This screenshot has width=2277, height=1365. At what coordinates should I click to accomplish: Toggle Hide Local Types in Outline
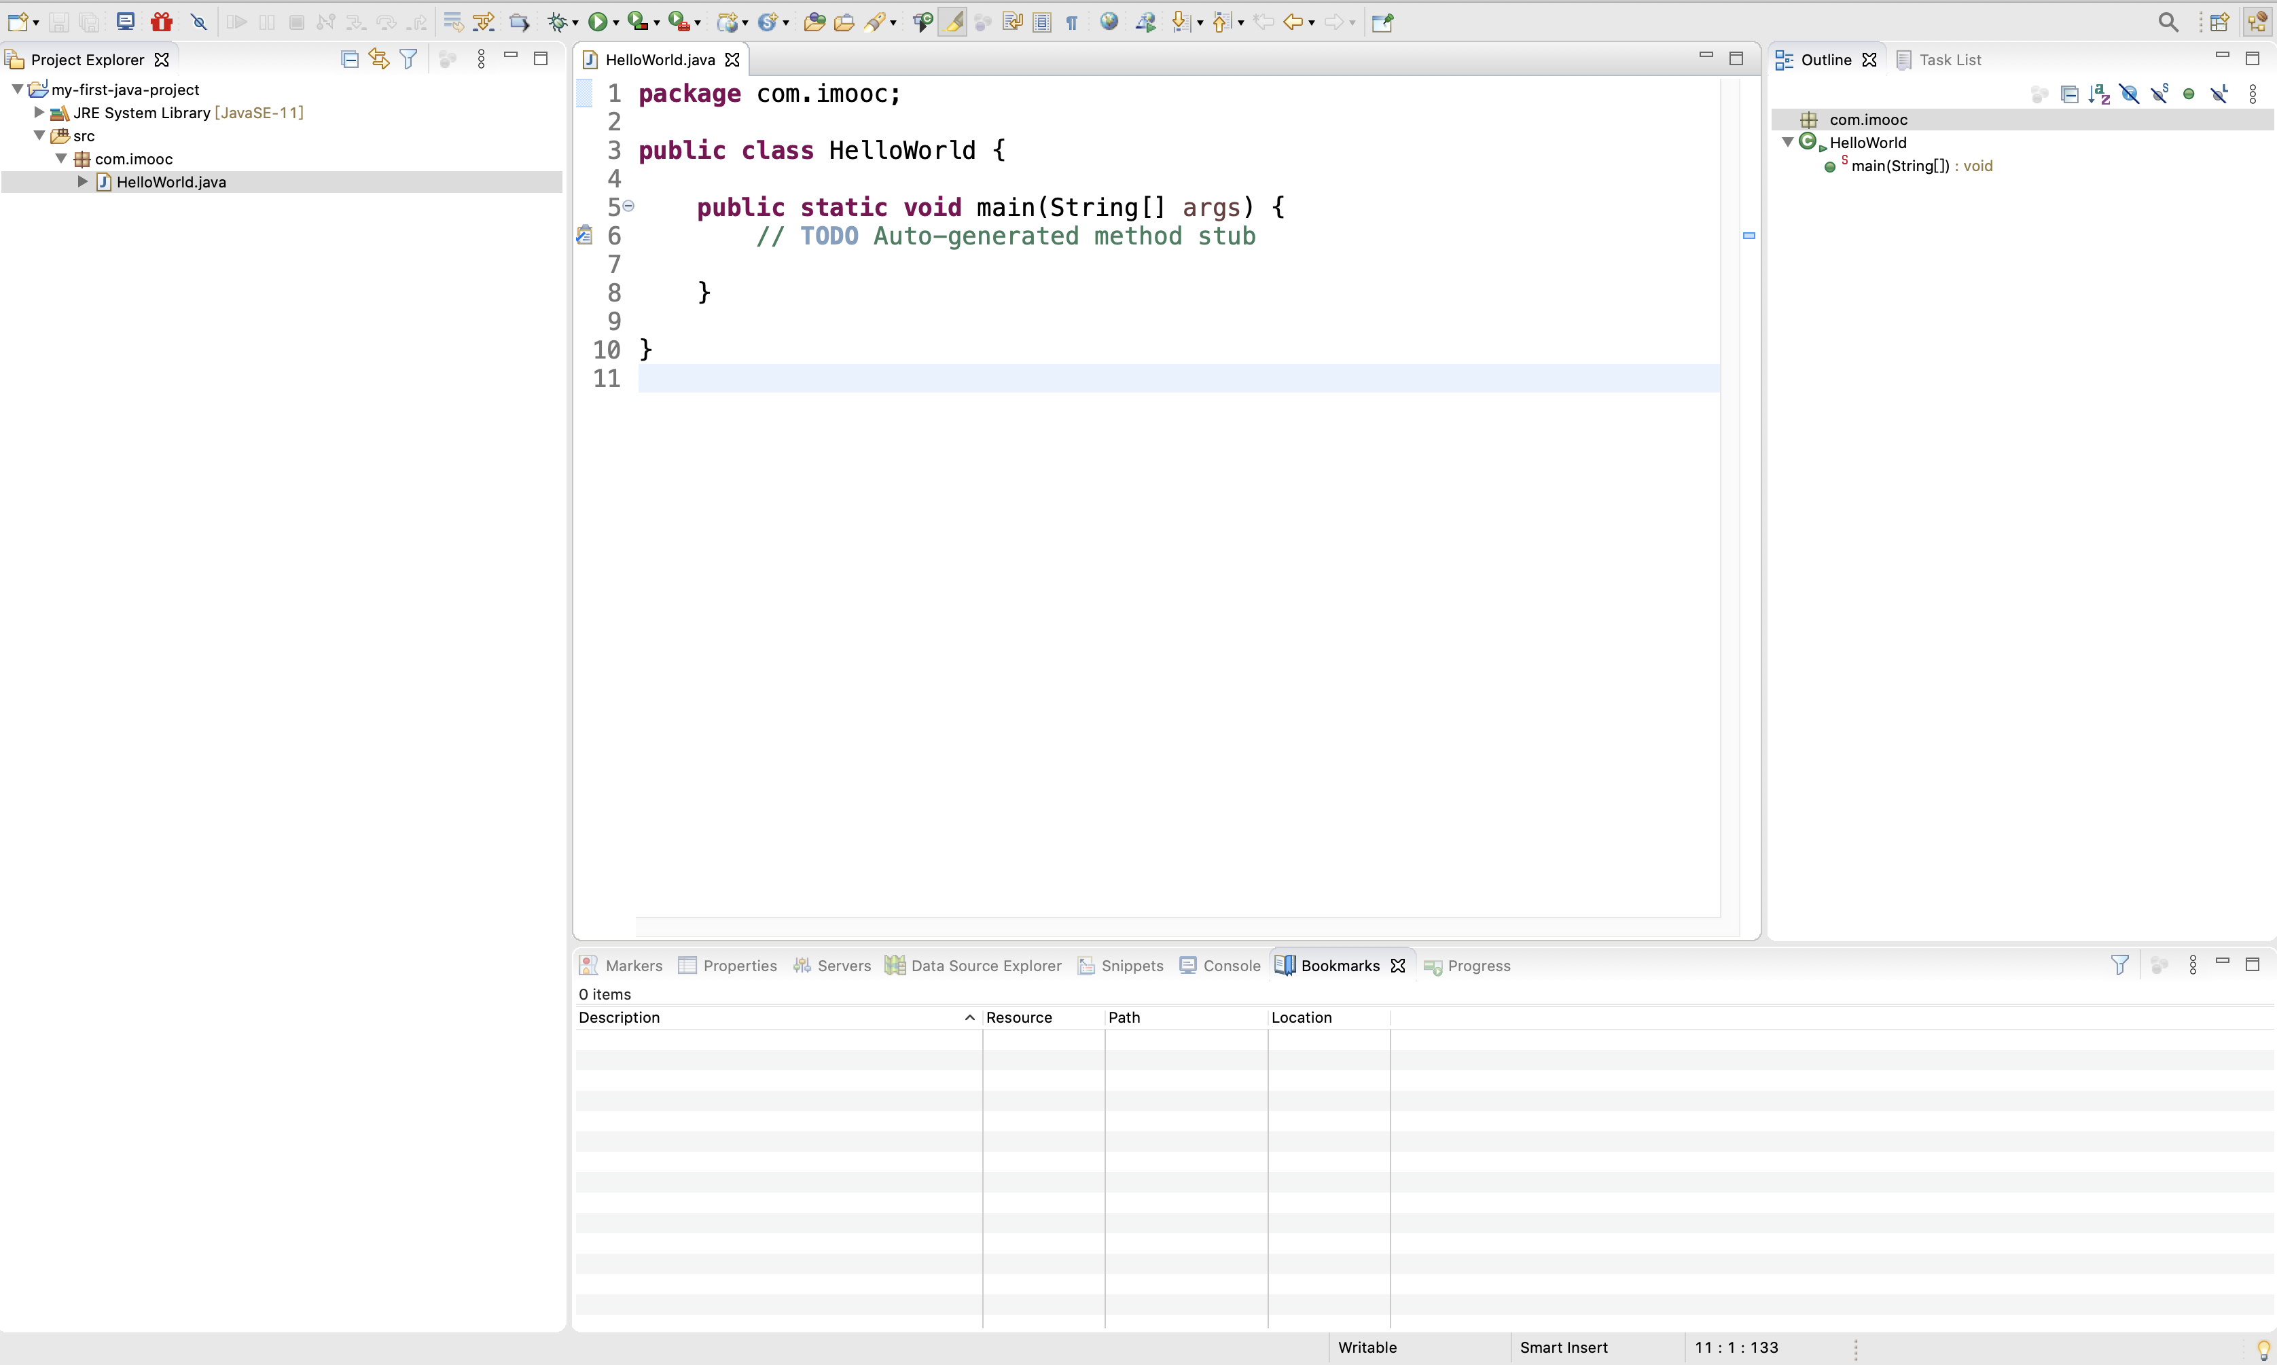(2219, 94)
